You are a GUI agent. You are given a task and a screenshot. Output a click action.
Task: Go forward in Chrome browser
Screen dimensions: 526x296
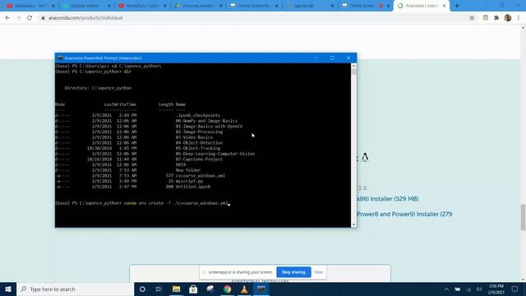(x=18, y=18)
